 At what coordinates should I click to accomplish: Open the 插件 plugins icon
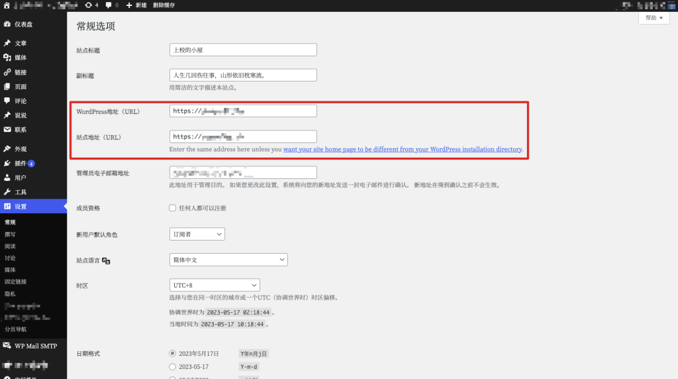point(7,163)
